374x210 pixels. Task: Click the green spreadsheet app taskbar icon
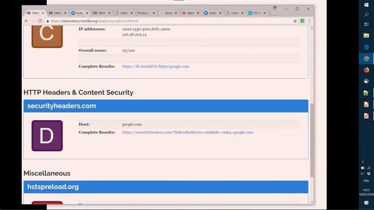pyautogui.click(x=366, y=93)
